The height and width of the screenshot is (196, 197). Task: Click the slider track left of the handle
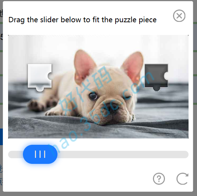tap(16, 154)
